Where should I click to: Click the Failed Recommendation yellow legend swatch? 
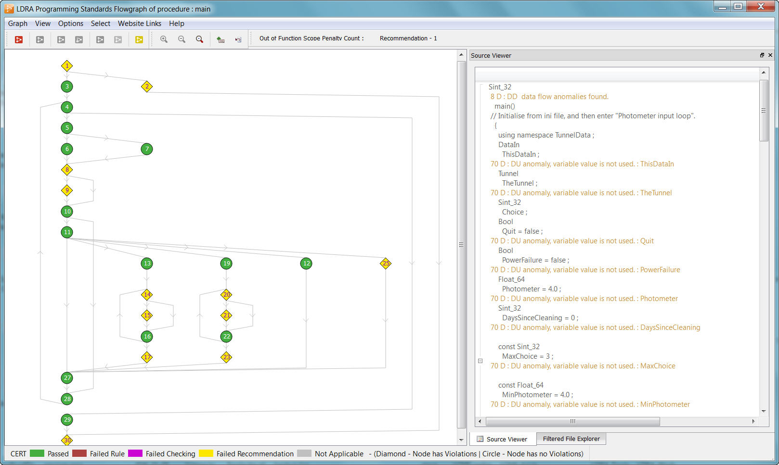pos(206,453)
